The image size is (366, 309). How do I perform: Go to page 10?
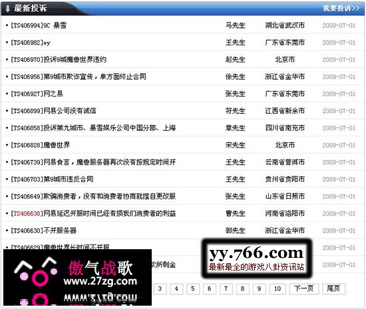point(277,289)
